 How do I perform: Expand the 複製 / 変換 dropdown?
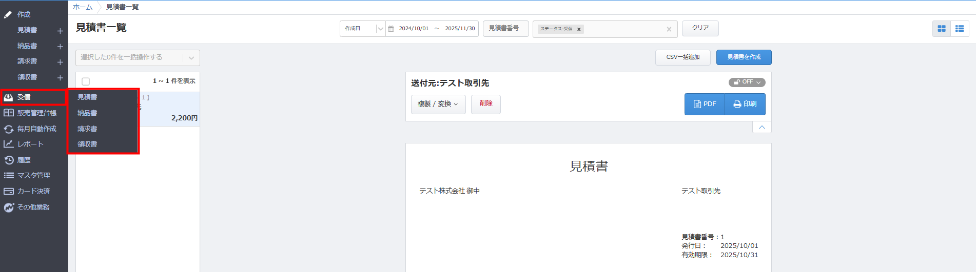tap(438, 104)
